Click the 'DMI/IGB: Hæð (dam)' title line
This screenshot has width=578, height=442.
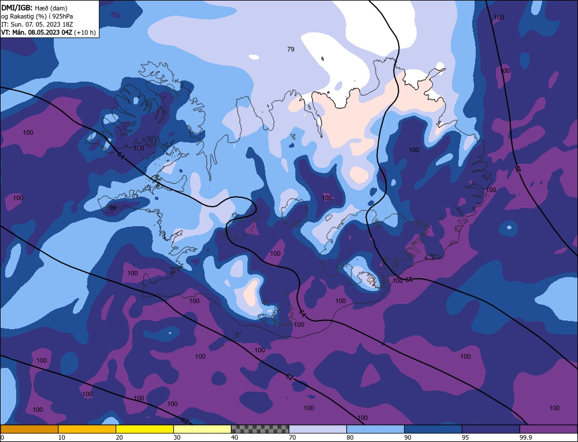coord(34,8)
